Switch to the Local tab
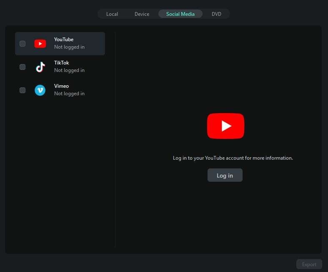Image resolution: width=328 pixels, height=272 pixels. 112,14
